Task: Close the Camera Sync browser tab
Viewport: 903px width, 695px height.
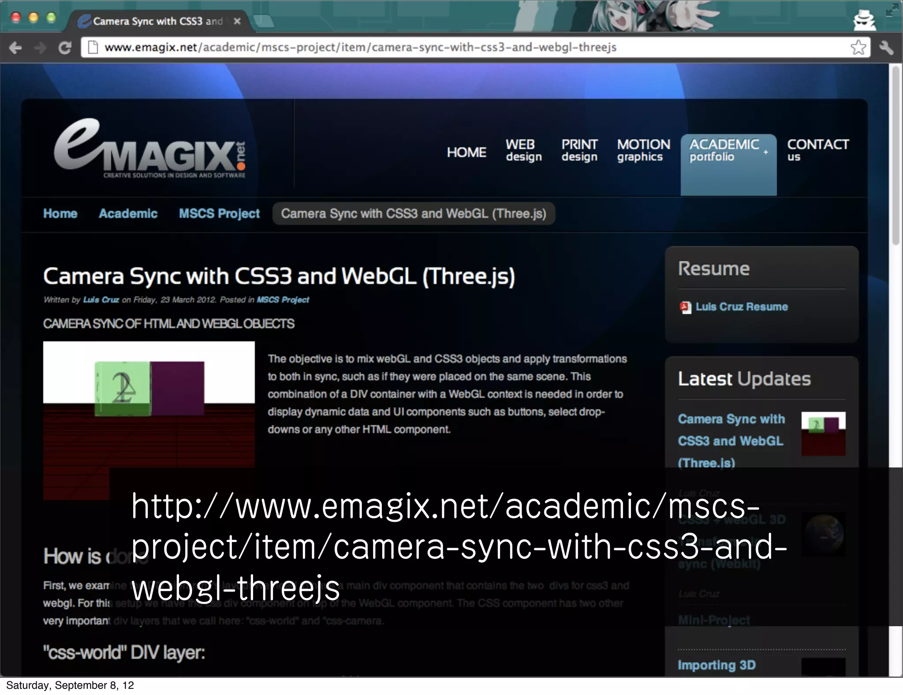Action: [237, 21]
